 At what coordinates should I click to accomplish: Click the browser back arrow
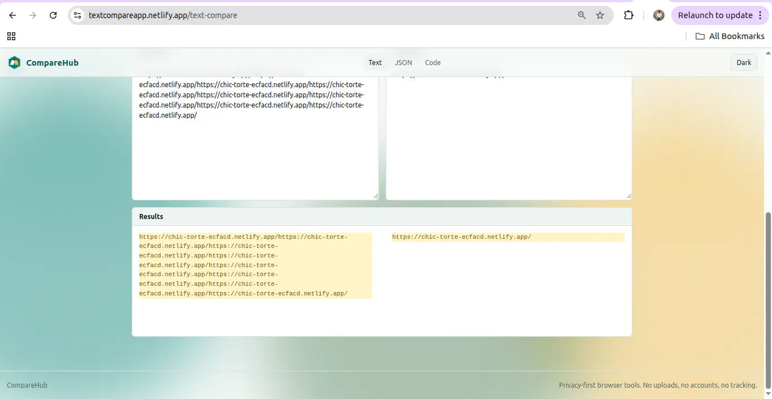(12, 15)
